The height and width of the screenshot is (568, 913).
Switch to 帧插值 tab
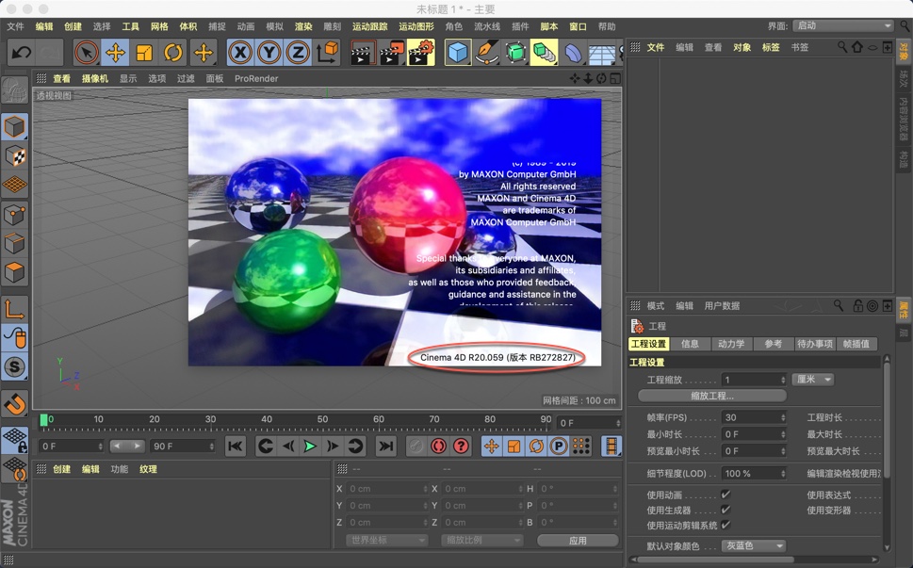pyautogui.click(x=856, y=344)
